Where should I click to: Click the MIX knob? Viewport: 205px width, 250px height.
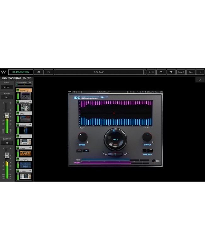(x=154, y=161)
